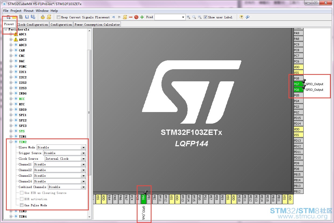Image resolution: width=334 pixels, height=223 pixels.
Task: Open the Window menu
Action: click(x=42, y=11)
